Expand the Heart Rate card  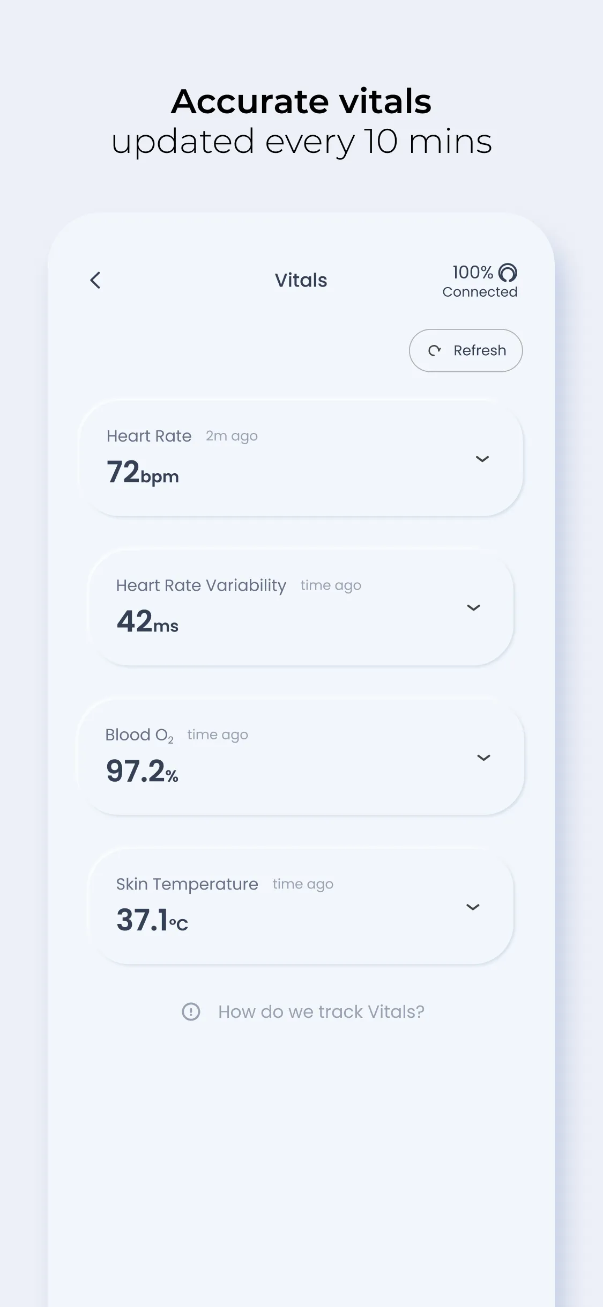pyautogui.click(x=482, y=459)
